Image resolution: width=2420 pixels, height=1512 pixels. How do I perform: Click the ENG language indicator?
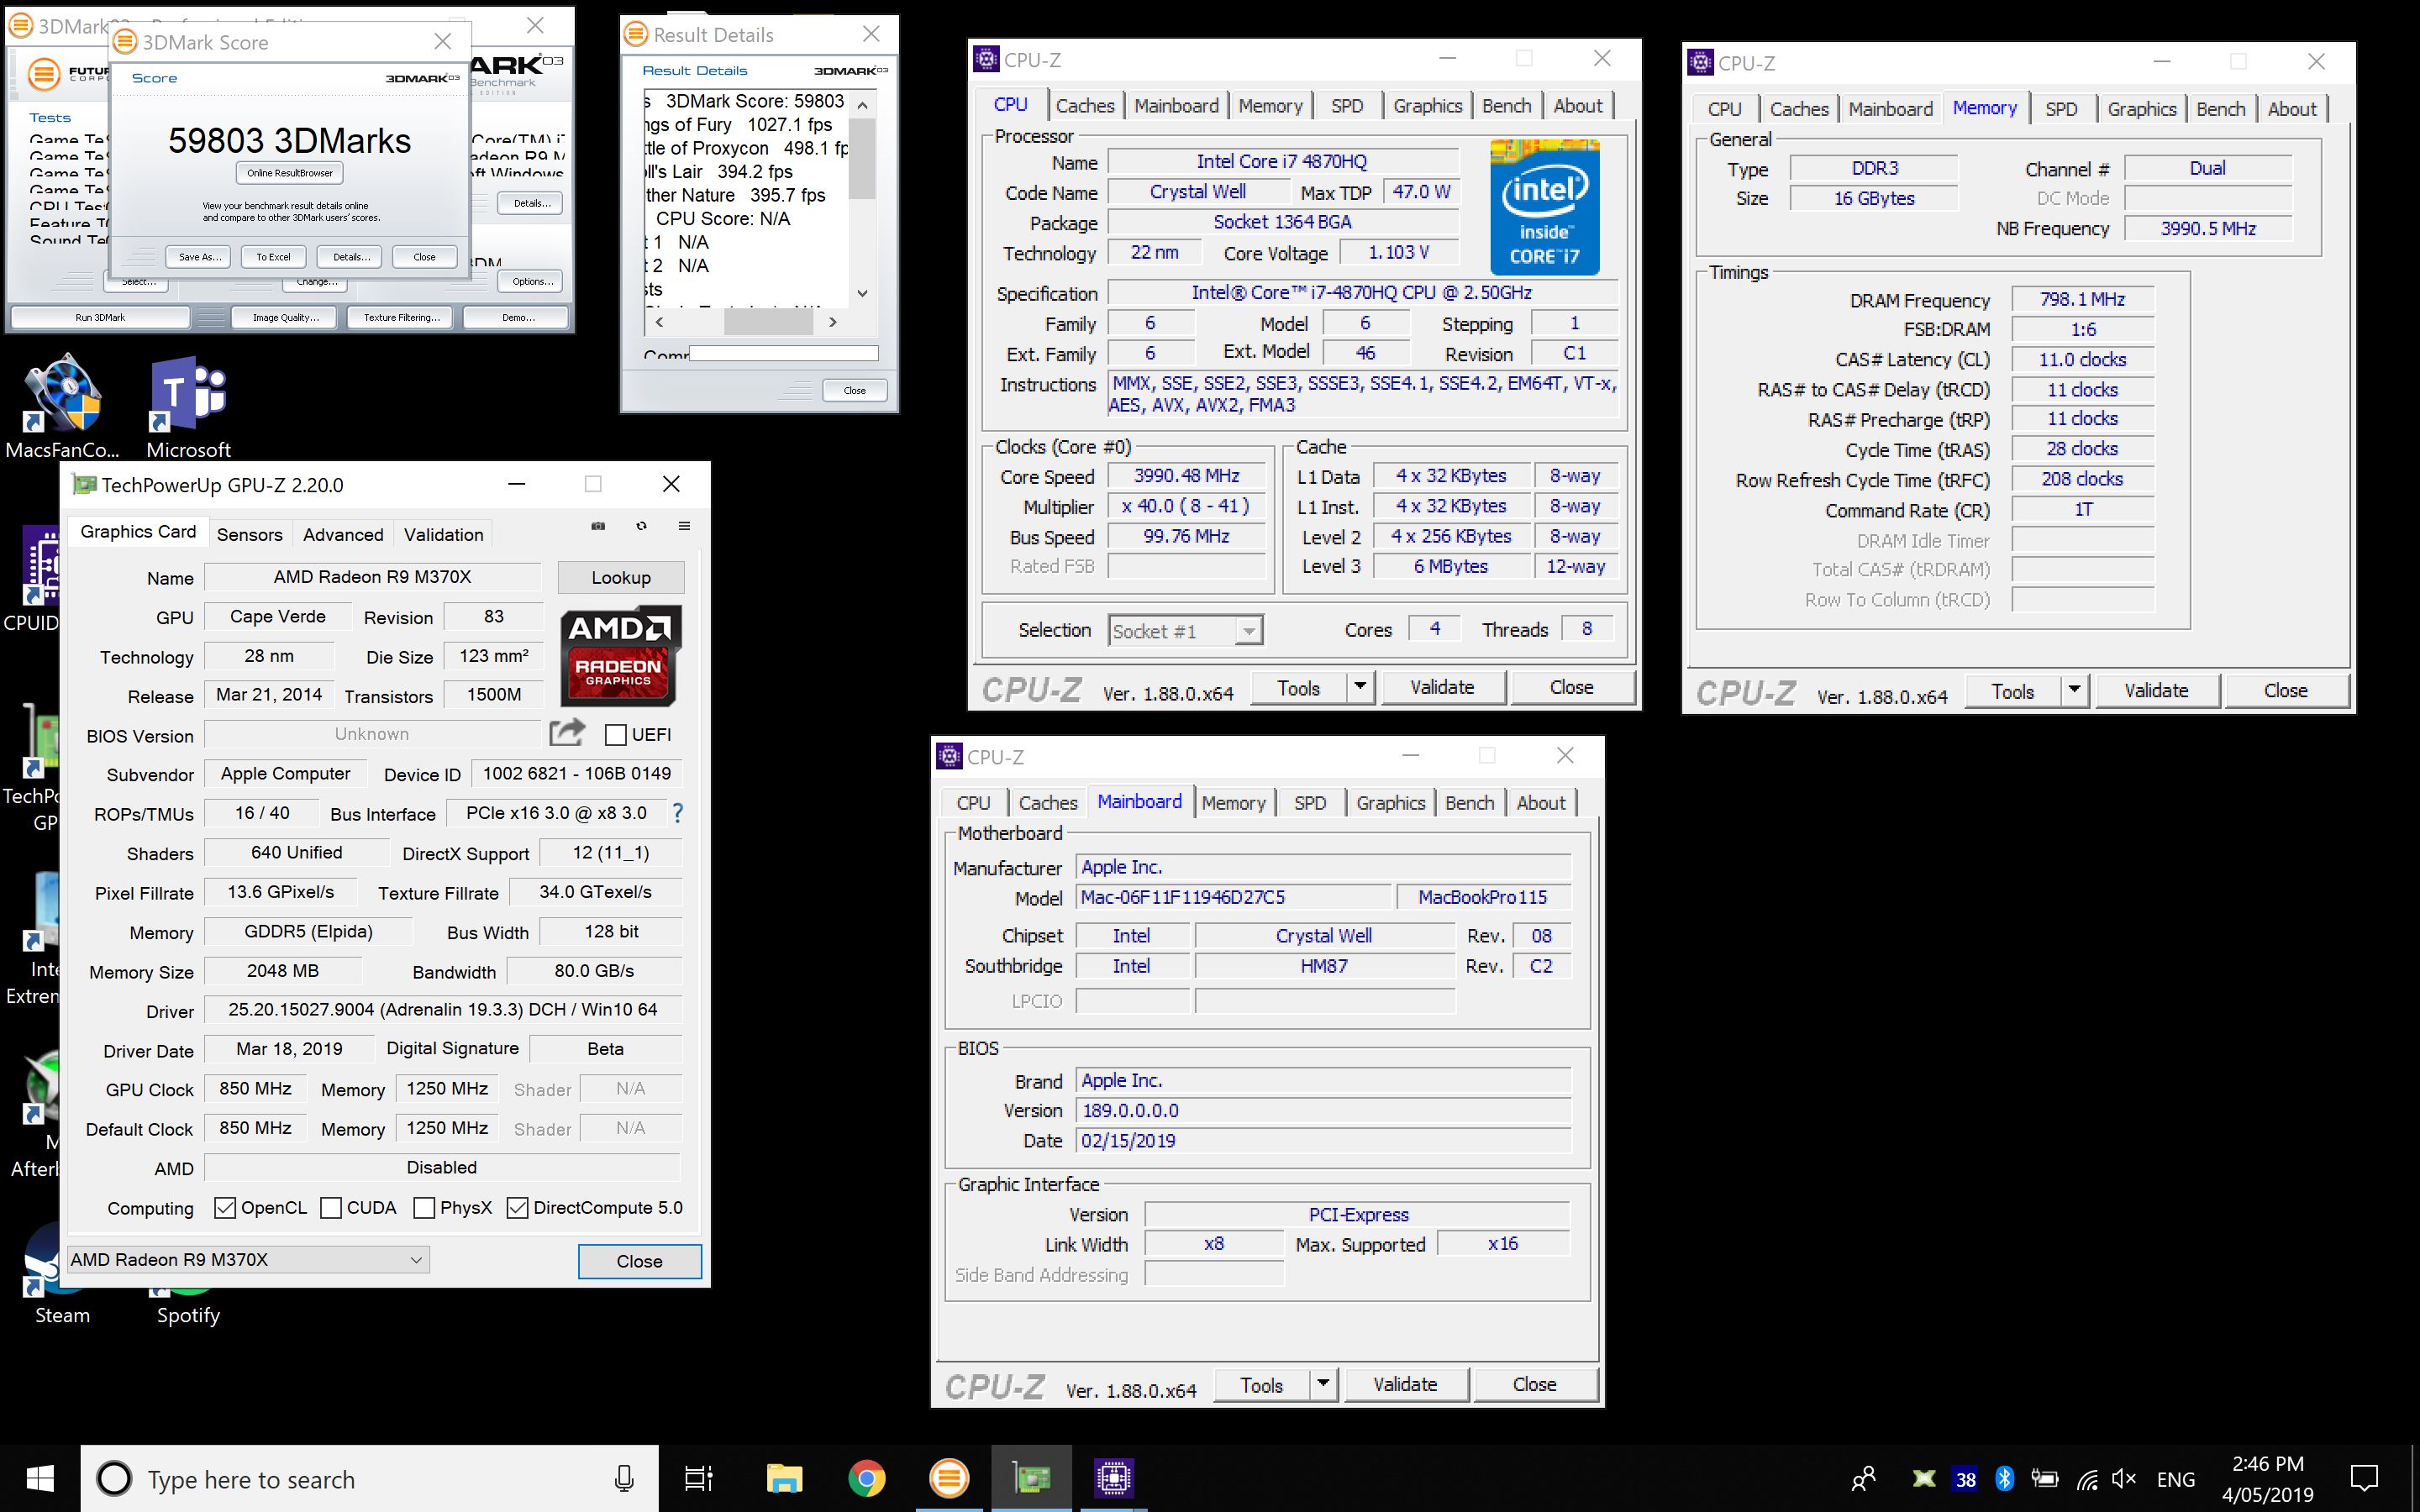point(2176,1479)
